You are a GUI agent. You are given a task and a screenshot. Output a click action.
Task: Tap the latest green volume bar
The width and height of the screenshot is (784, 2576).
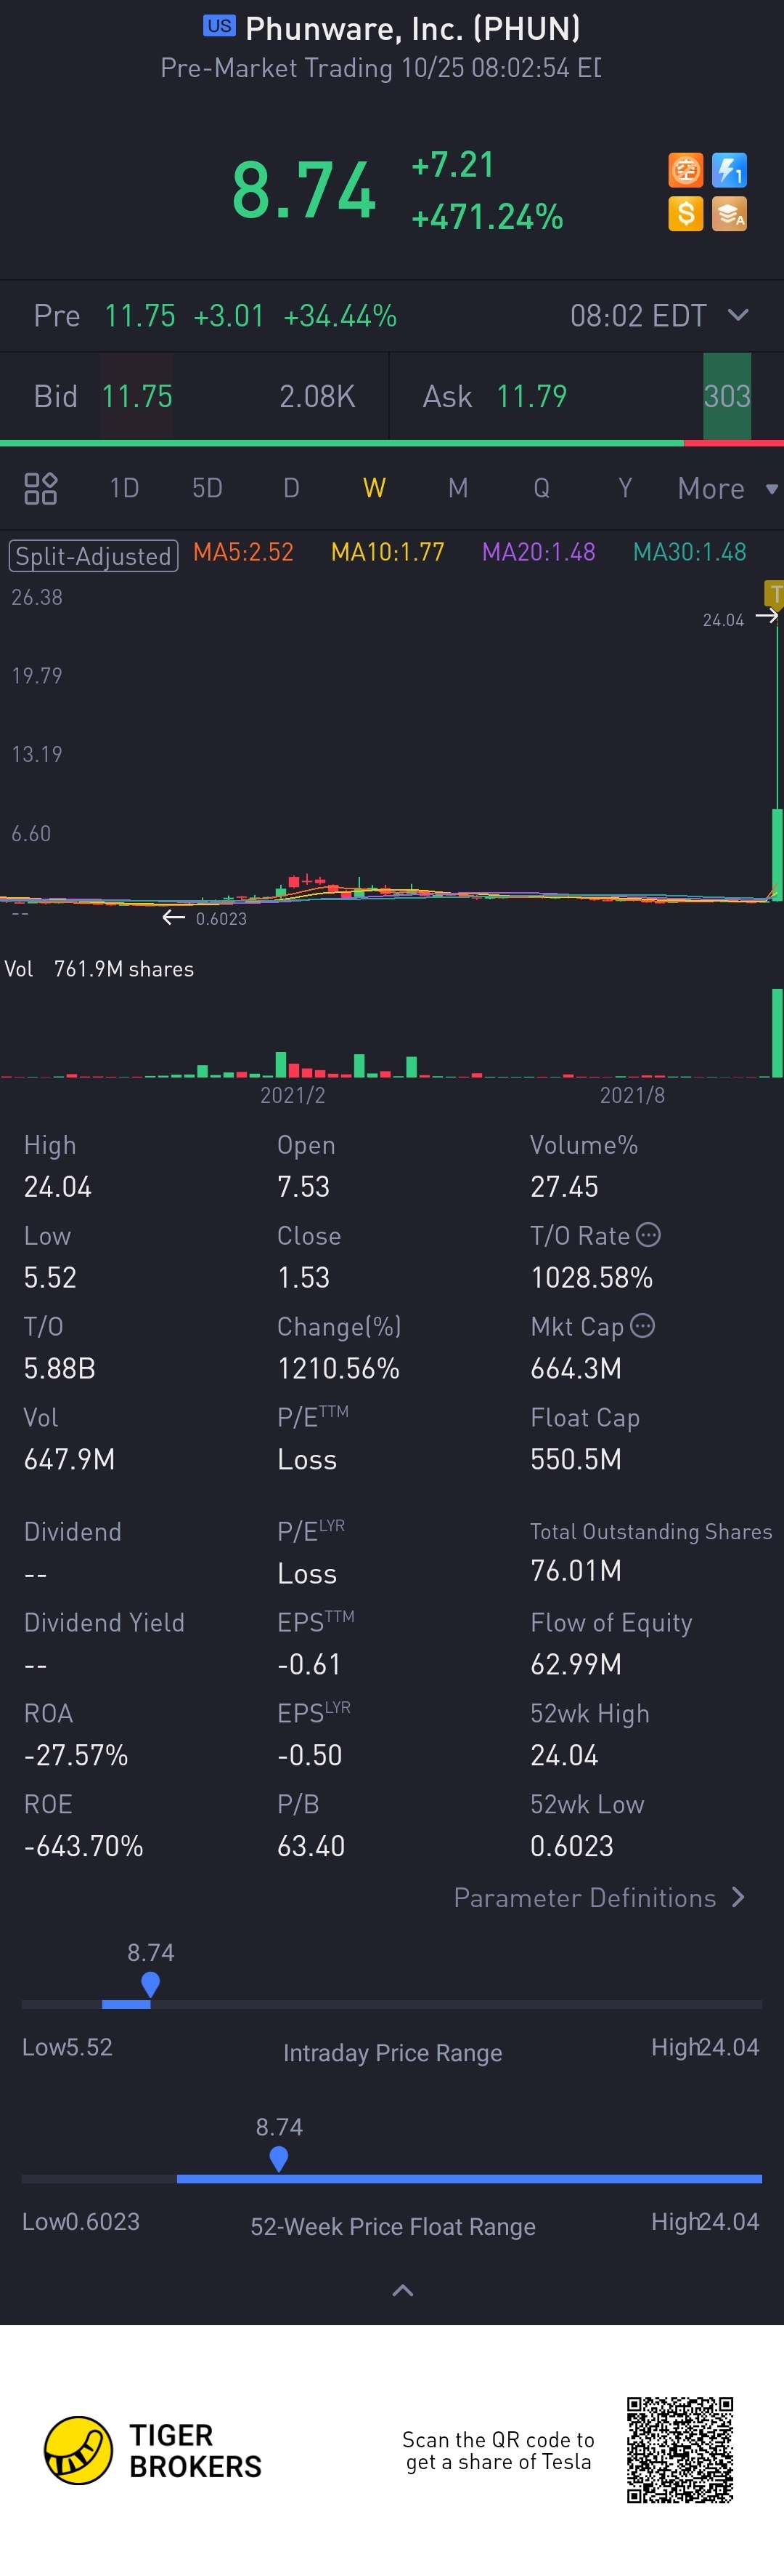click(x=777, y=1032)
